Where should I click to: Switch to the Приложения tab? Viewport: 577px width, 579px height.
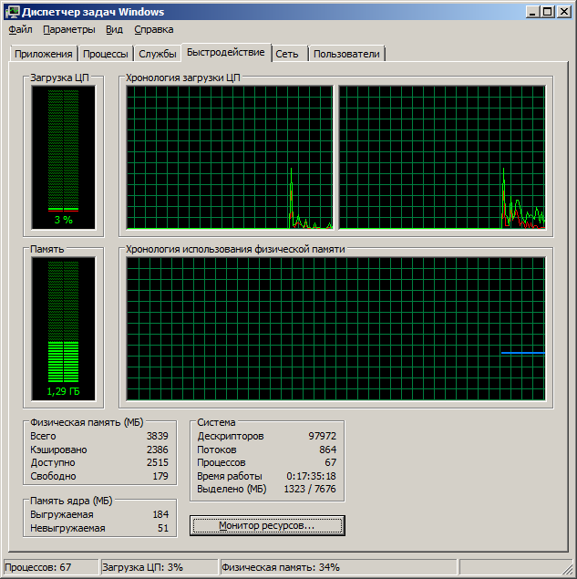point(43,54)
